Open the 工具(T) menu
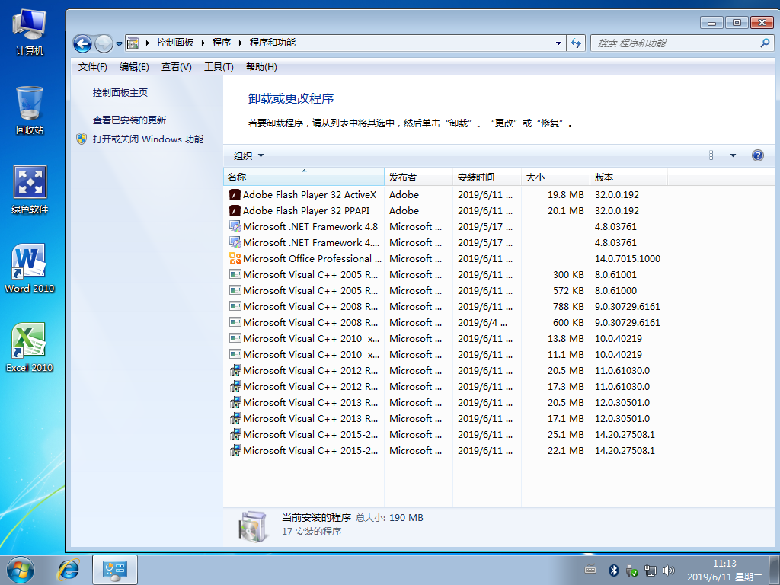Screen dimensions: 780x585 pos(219,67)
